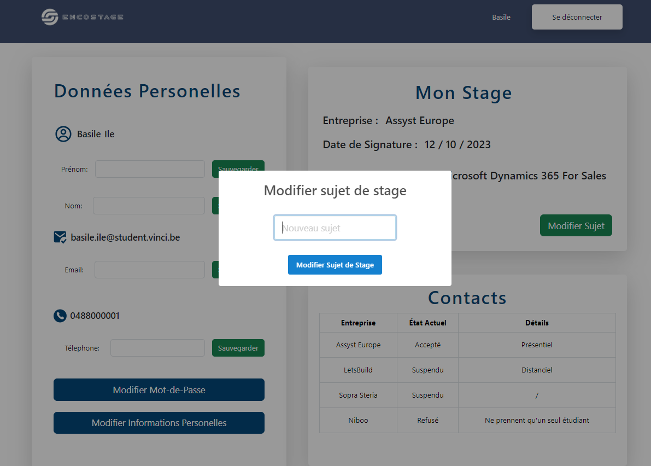Click the green Modifier Sujet button
The width and height of the screenshot is (651, 466).
576,225
